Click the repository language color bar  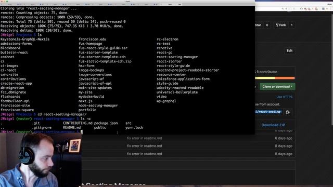[275, 78]
